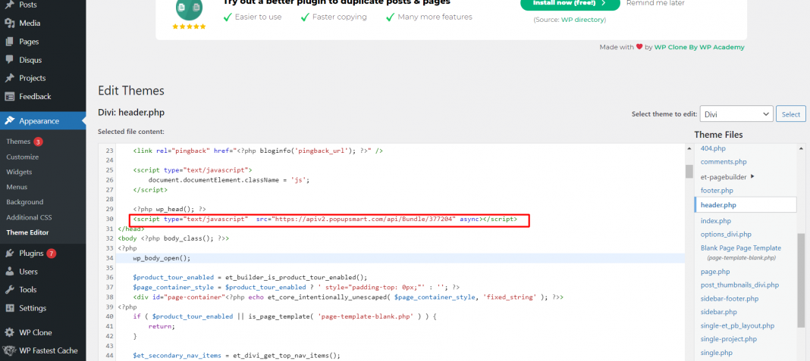Click the five-star rating graphic

point(189,26)
